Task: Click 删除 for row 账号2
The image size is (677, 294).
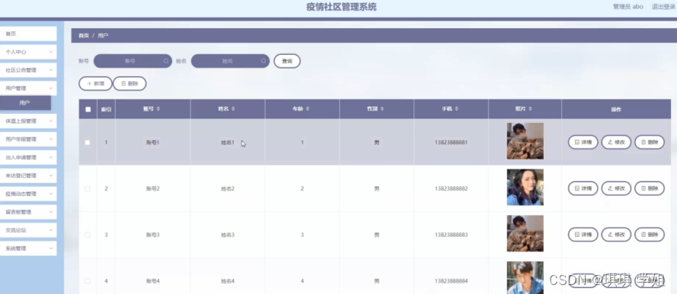Action: coord(650,188)
